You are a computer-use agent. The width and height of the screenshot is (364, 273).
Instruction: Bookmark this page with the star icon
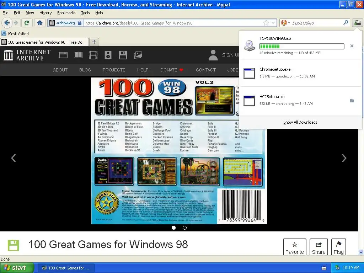tap(266, 23)
